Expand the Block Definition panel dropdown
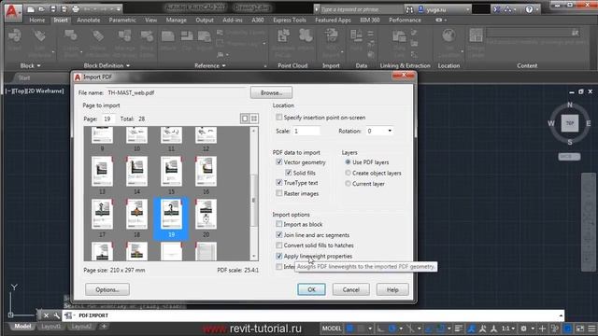The height and width of the screenshot is (336, 598). (x=128, y=66)
